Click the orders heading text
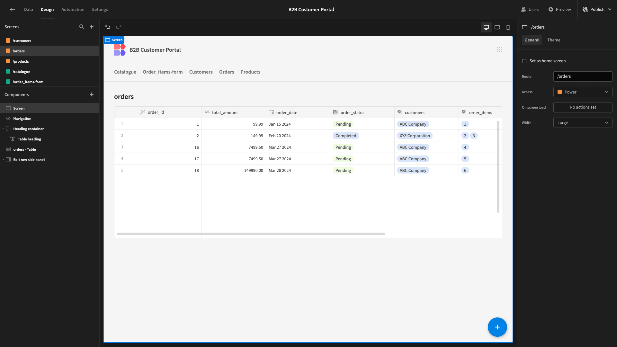 point(124,97)
